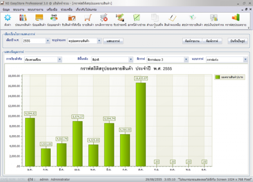The height and width of the screenshot is (182, 253).
Task: Click the bar label 9,594.82
Action: coord(30,113)
